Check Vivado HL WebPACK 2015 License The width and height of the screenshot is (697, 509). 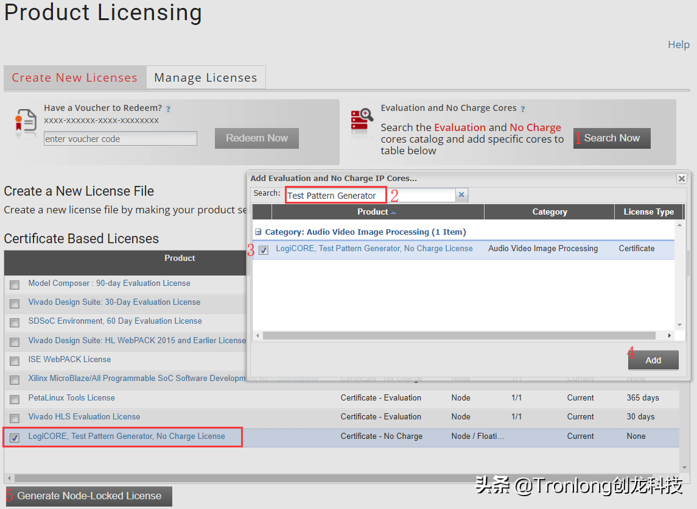point(15,342)
